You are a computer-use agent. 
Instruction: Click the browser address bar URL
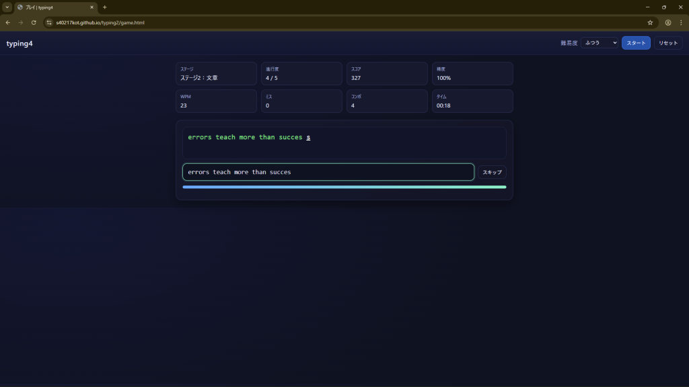tap(101, 22)
